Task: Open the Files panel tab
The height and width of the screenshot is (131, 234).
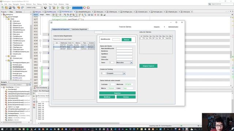Action: point(11,12)
